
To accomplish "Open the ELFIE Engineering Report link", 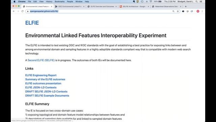I will pos(41,75).
